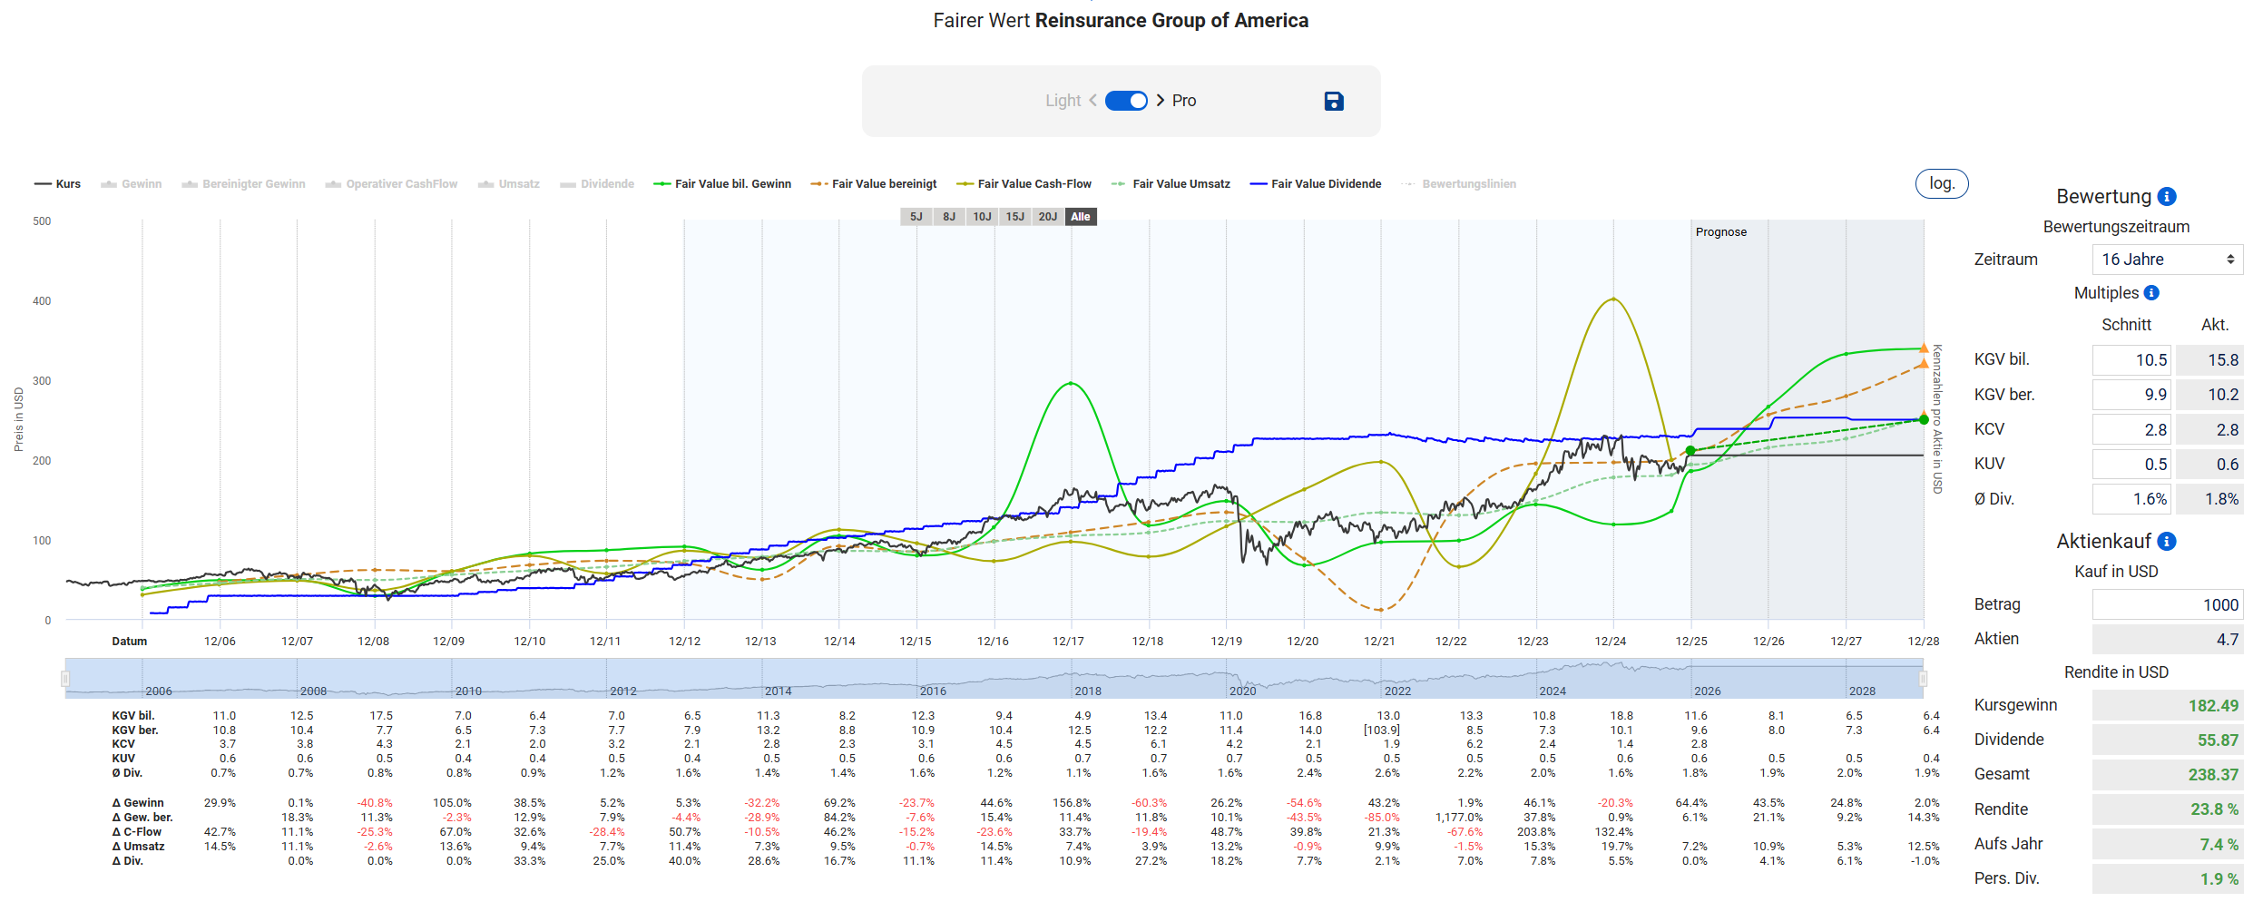Toggle the Light/Pro mode switch

click(x=1126, y=101)
